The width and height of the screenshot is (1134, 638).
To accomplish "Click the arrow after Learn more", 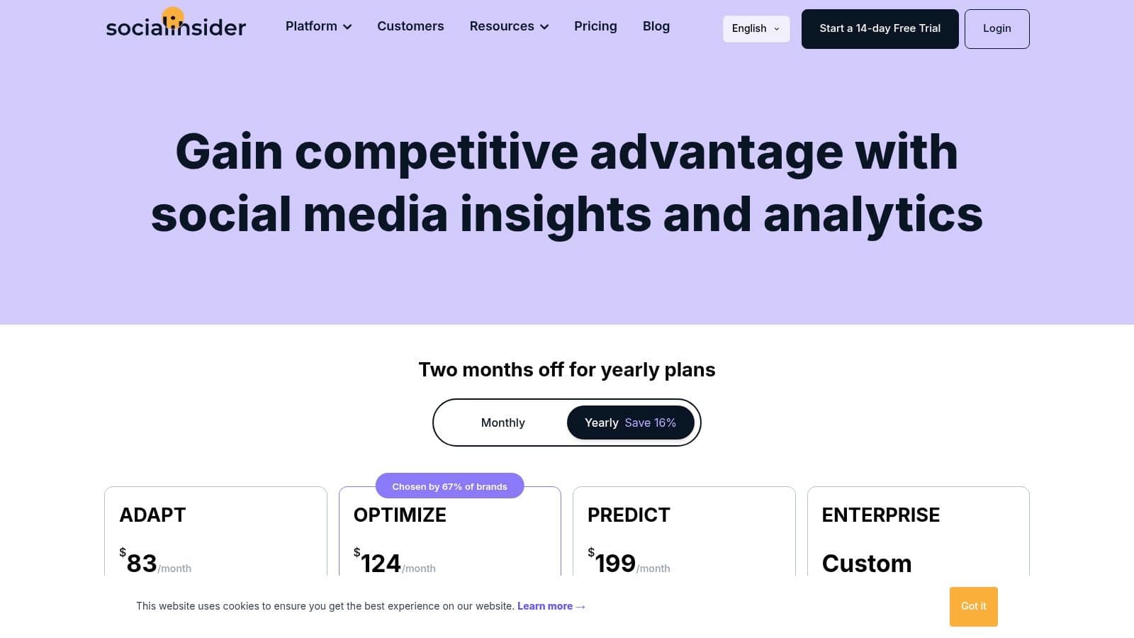I will pyautogui.click(x=580, y=607).
